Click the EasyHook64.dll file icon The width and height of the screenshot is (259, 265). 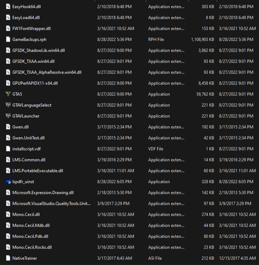(8, 7)
